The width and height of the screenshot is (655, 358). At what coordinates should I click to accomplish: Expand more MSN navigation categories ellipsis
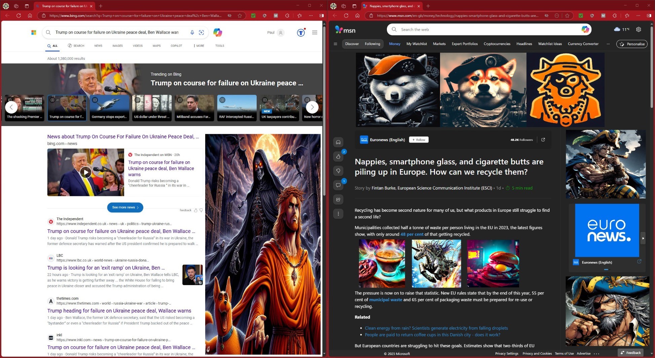[608, 44]
